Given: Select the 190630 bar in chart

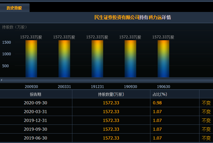Looking at the screenshot, I should pyautogui.click(x=163, y=59).
